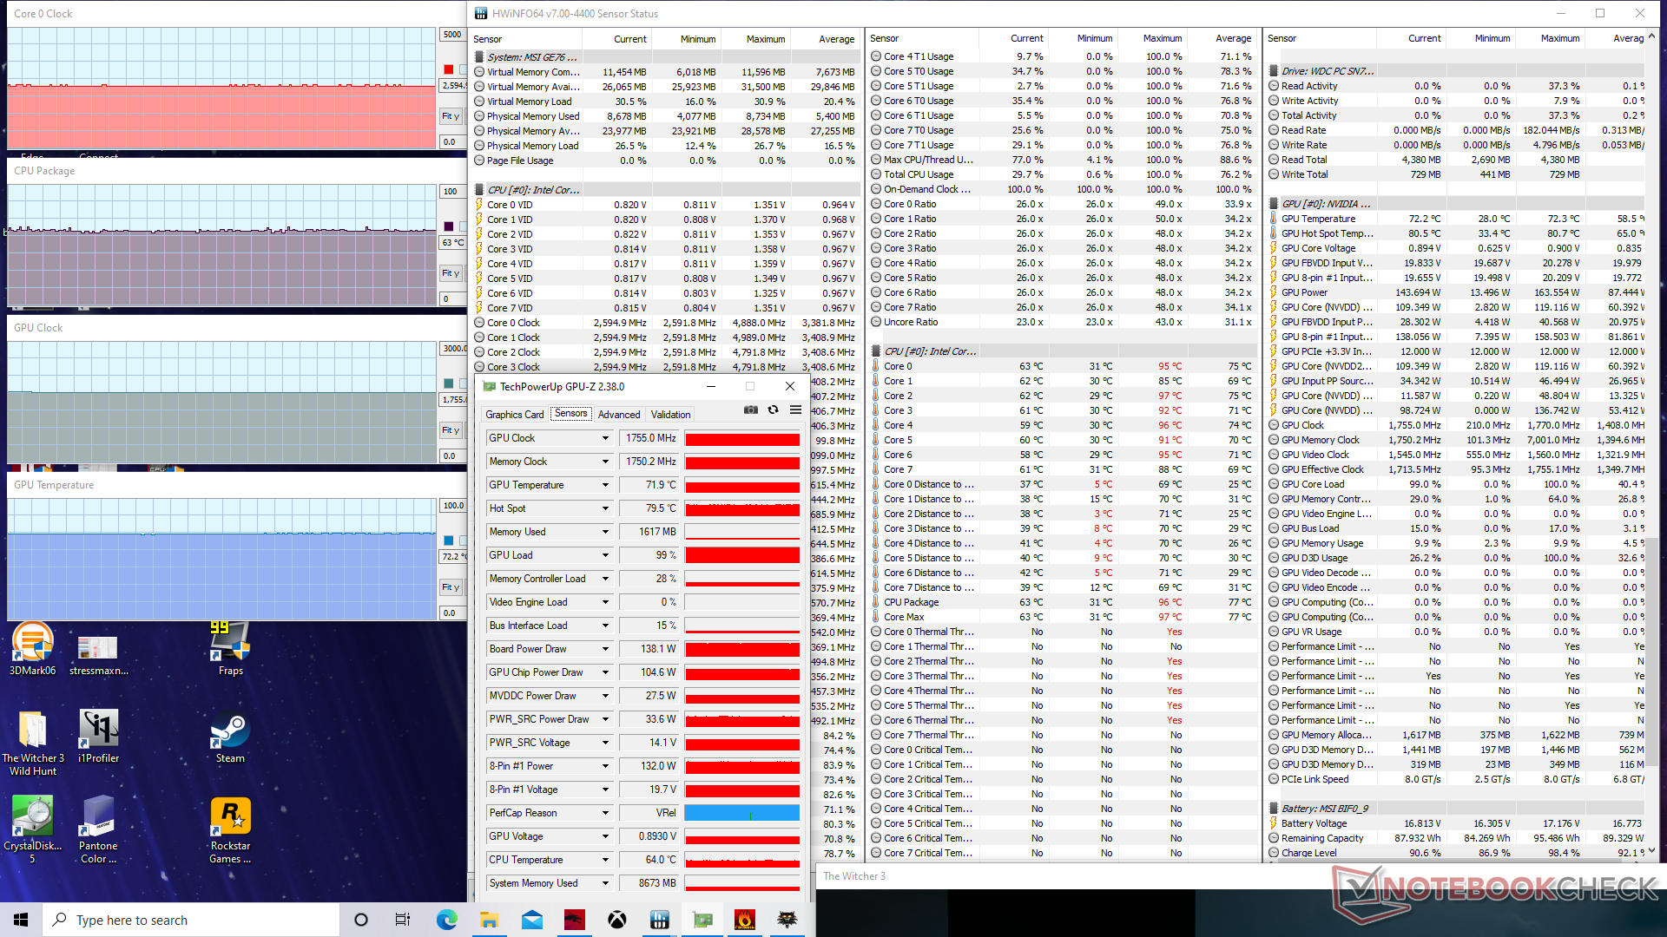Open File Explorer from the taskbar
This screenshot has height=937, width=1667.
click(489, 920)
